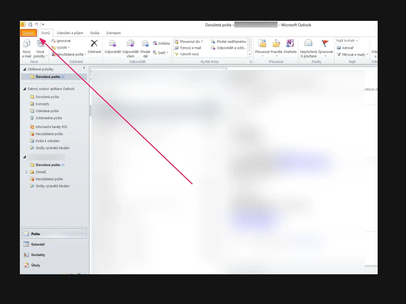406x304 pixels.
Task: Open the Filtrovat e-maily dropdown
Action: [352, 54]
